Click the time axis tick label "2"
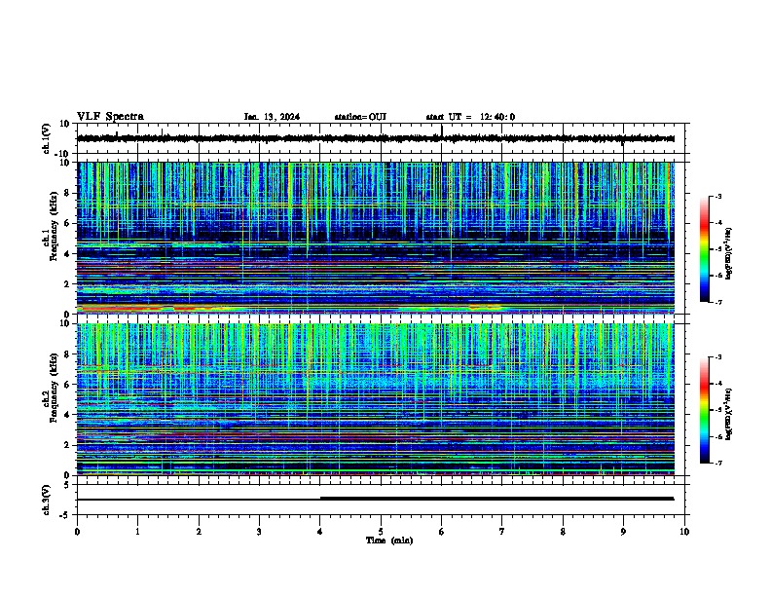 click(199, 532)
